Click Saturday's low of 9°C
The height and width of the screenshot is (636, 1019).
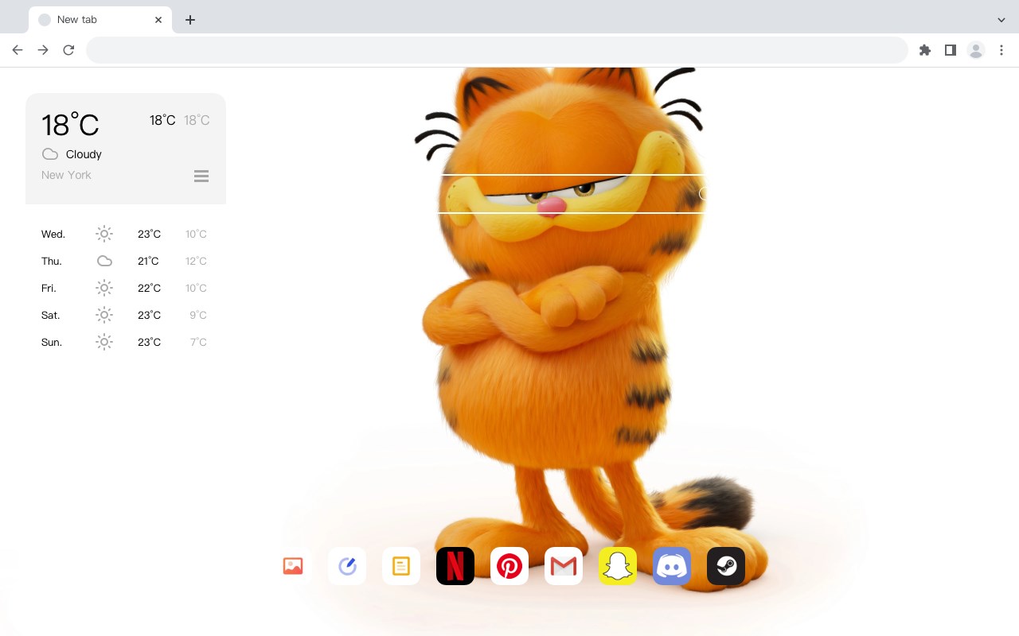[198, 315]
